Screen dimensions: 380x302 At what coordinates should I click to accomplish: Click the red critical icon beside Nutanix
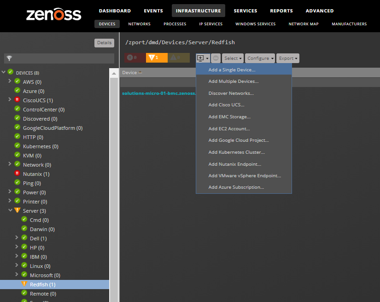(x=17, y=173)
